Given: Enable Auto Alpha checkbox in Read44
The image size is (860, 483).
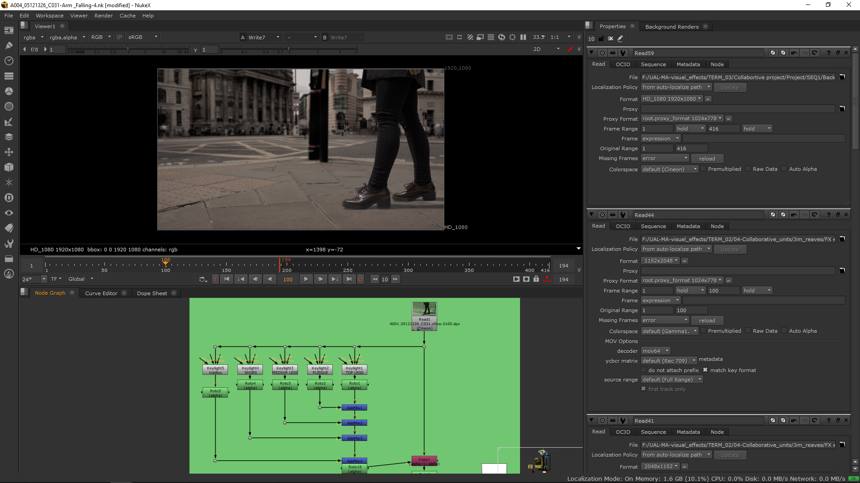Looking at the screenshot, I should point(784,331).
